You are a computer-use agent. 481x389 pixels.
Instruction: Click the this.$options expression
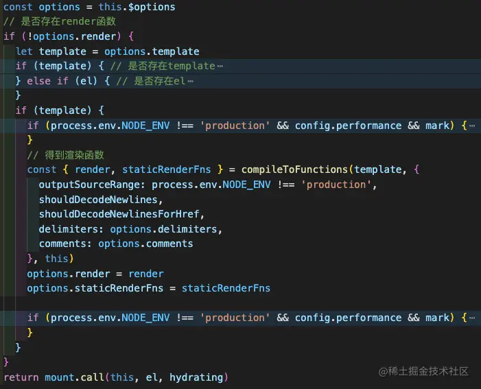click(137, 7)
